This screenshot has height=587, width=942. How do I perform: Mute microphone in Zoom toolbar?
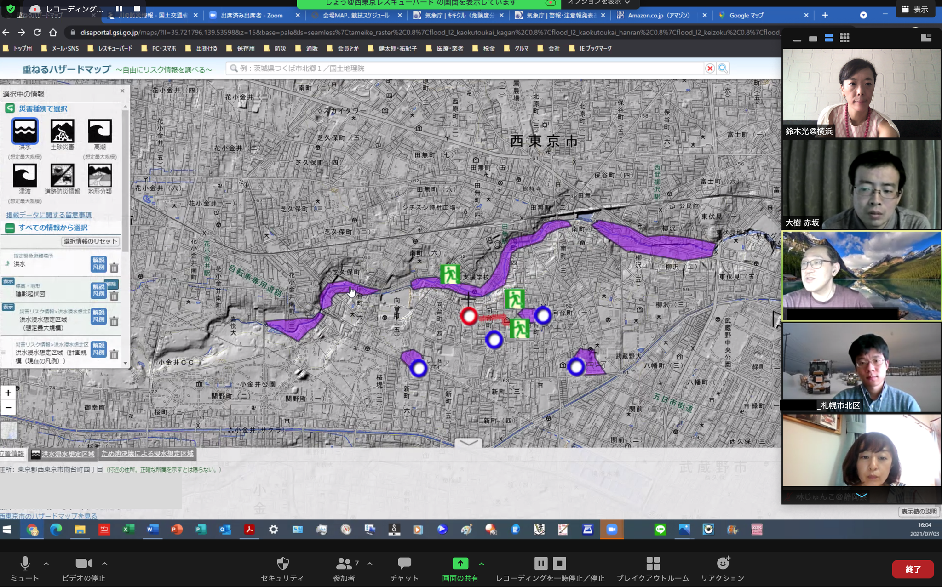click(25, 569)
